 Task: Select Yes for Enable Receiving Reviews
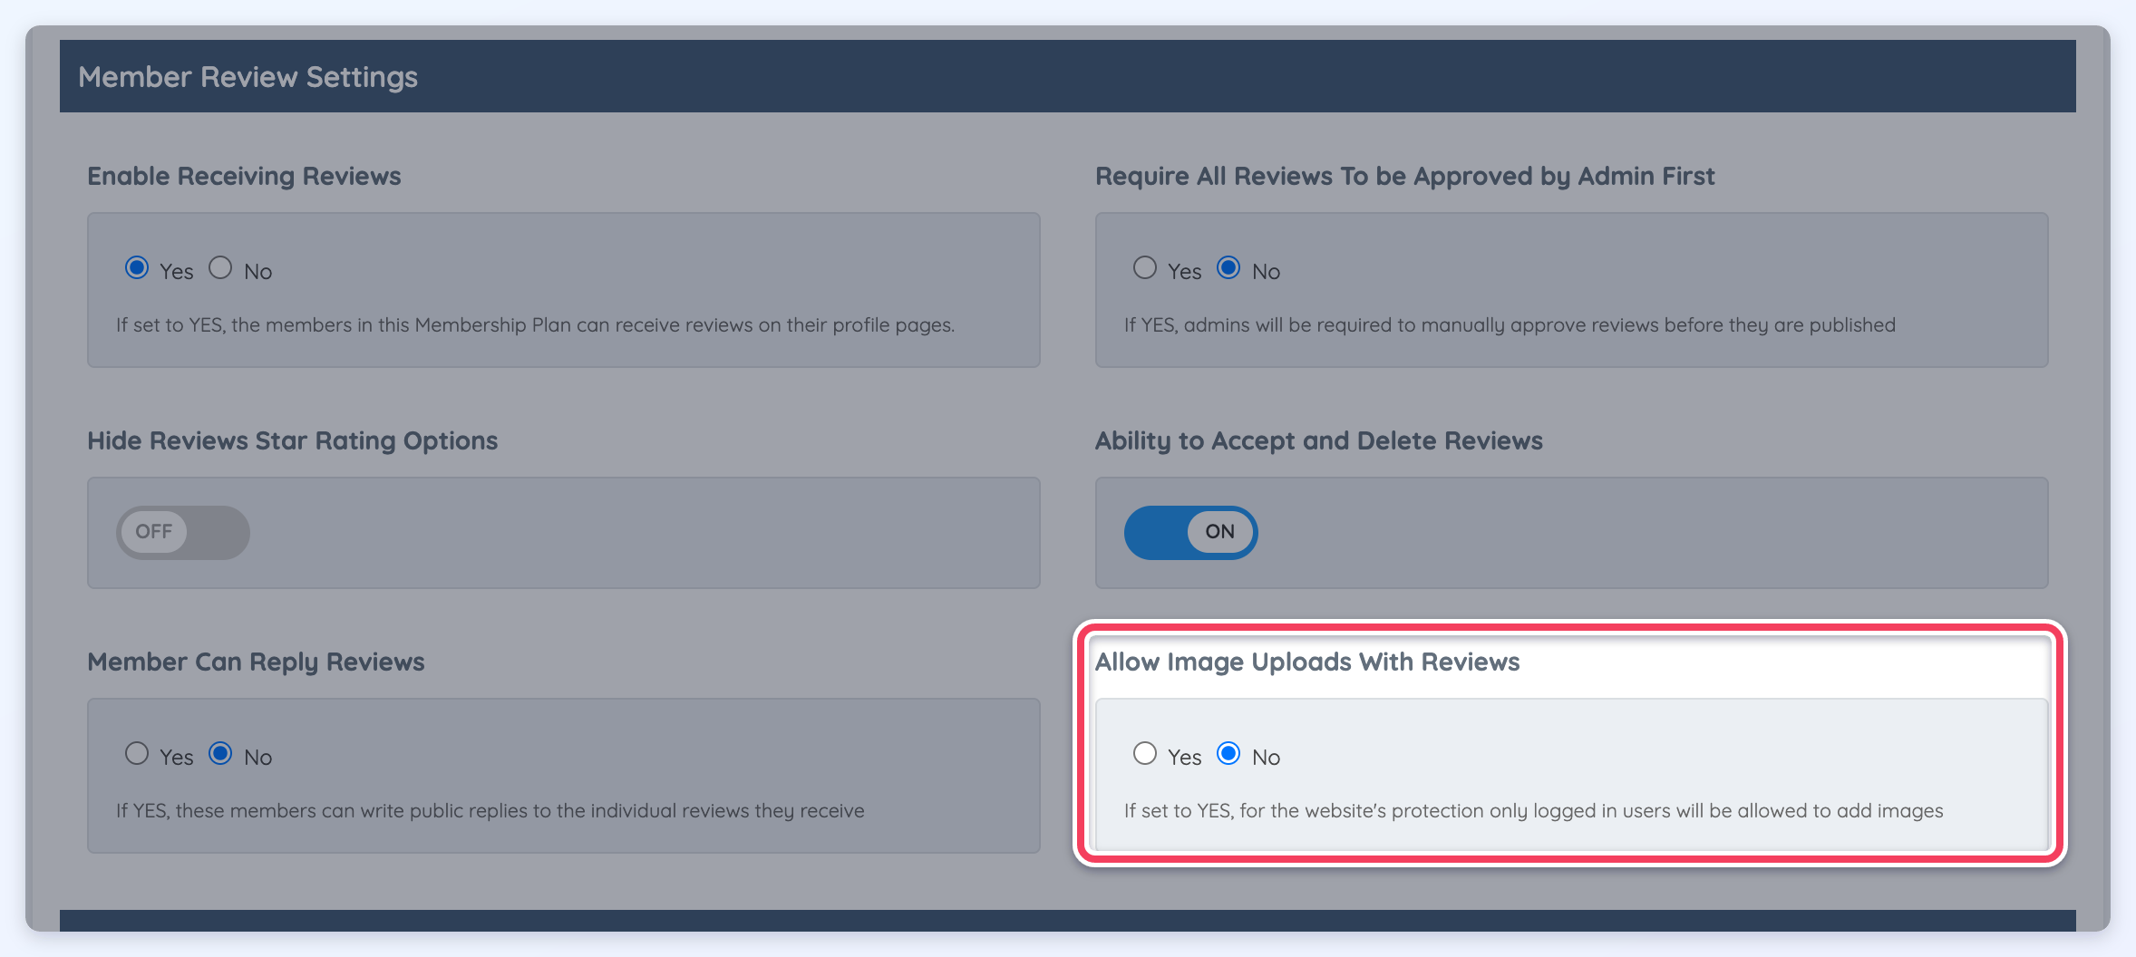tap(137, 268)
